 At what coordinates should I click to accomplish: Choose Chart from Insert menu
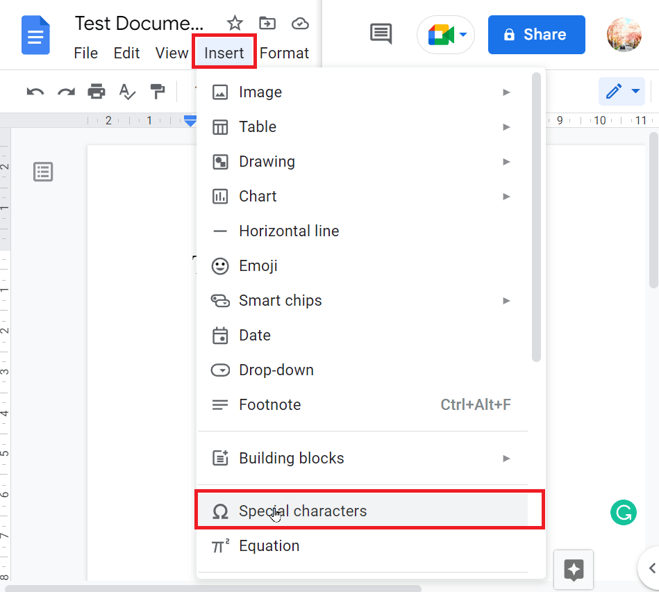[x=362, y=197]
